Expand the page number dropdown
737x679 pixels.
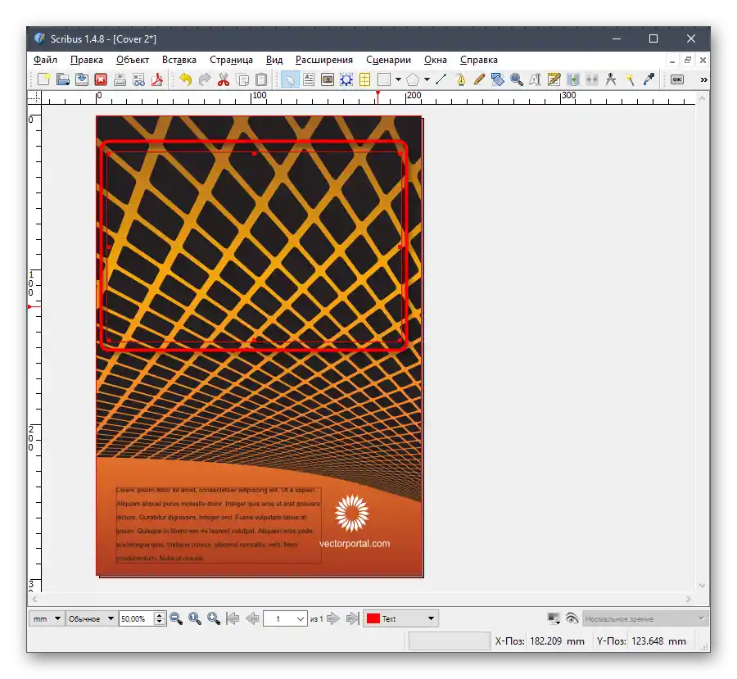click(x=301, y=618)
